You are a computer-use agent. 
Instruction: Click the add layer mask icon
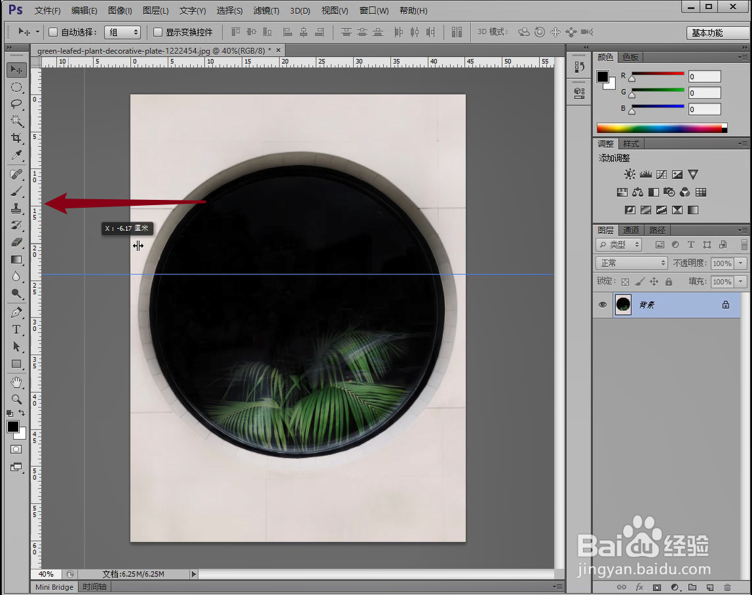coord(657,587)
